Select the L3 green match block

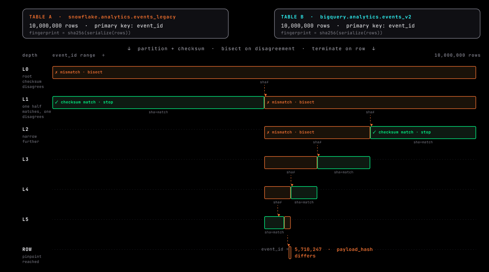(x=344, y=163)
